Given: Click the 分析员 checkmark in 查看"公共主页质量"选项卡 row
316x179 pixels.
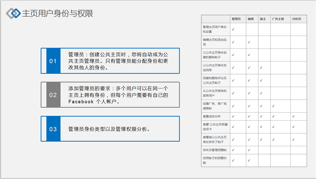Looking at the screenshot, I should coord(293,127).
